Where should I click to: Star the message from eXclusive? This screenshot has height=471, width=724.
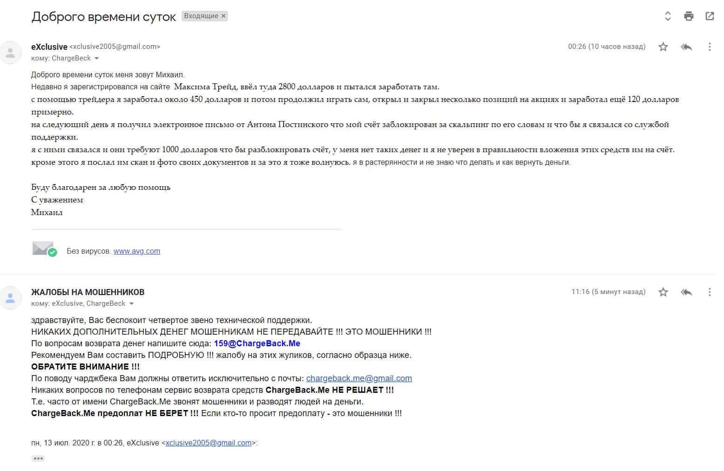663,47
